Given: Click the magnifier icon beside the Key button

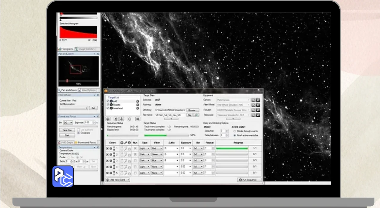Looking at the screenshot, I should tap(196, 115).
